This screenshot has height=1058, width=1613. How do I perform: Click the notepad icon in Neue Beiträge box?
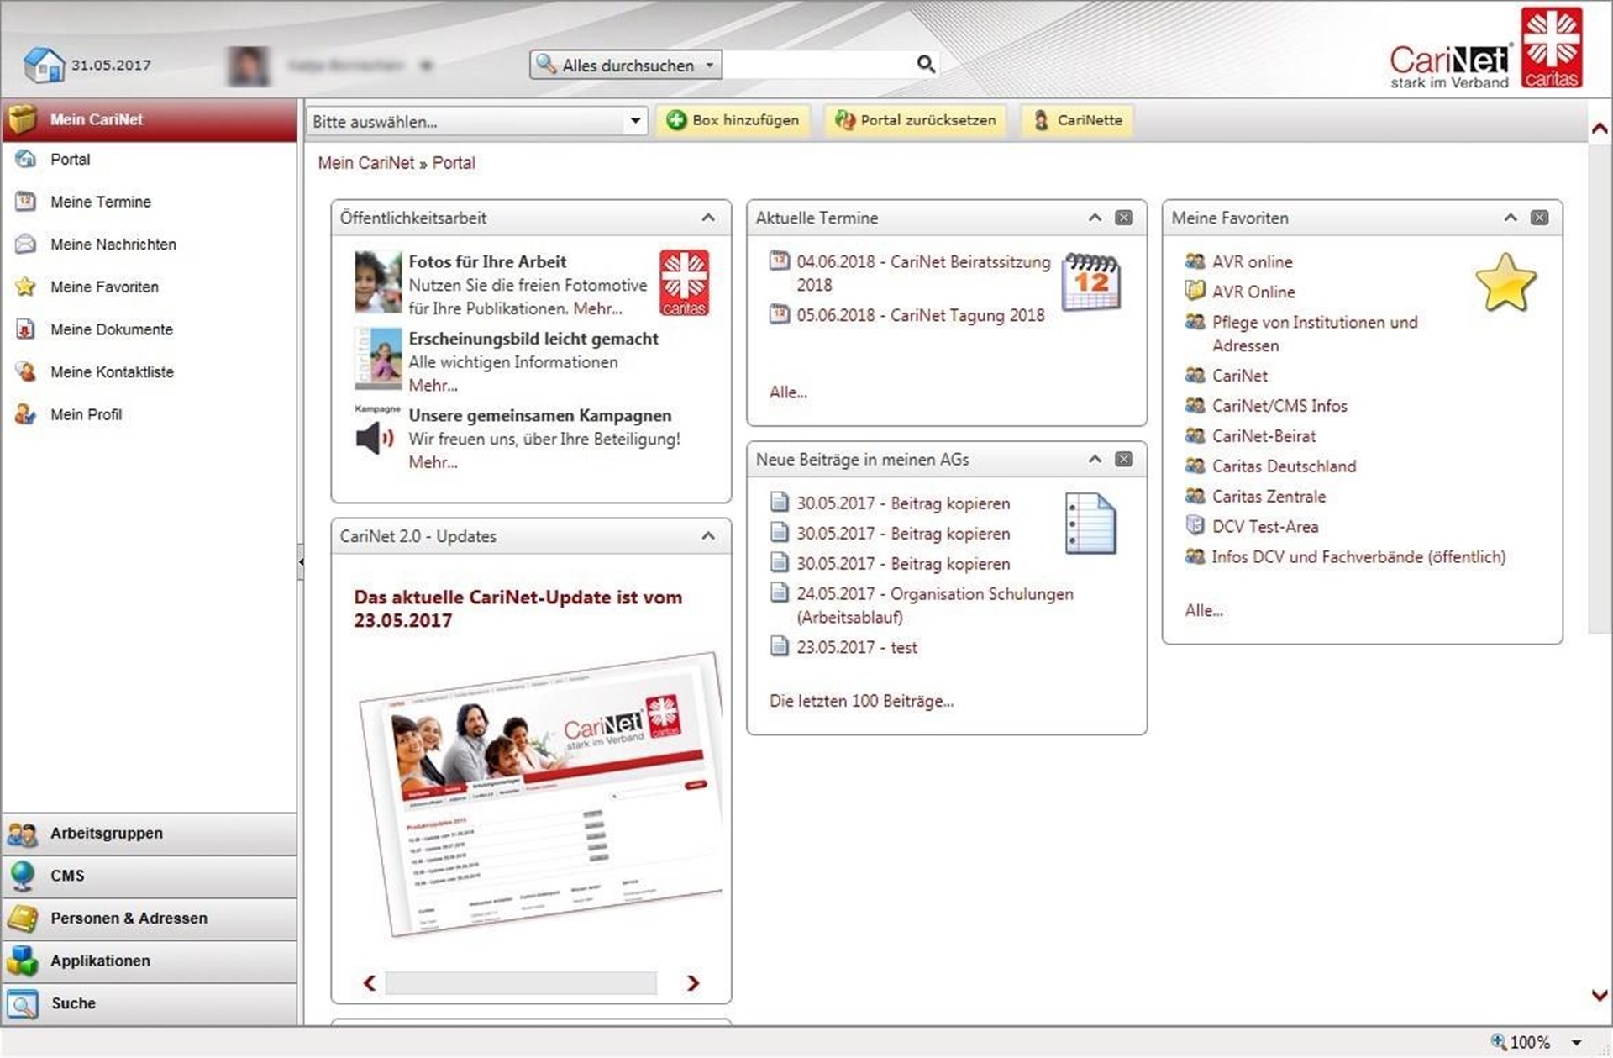tap(1090, 524)
